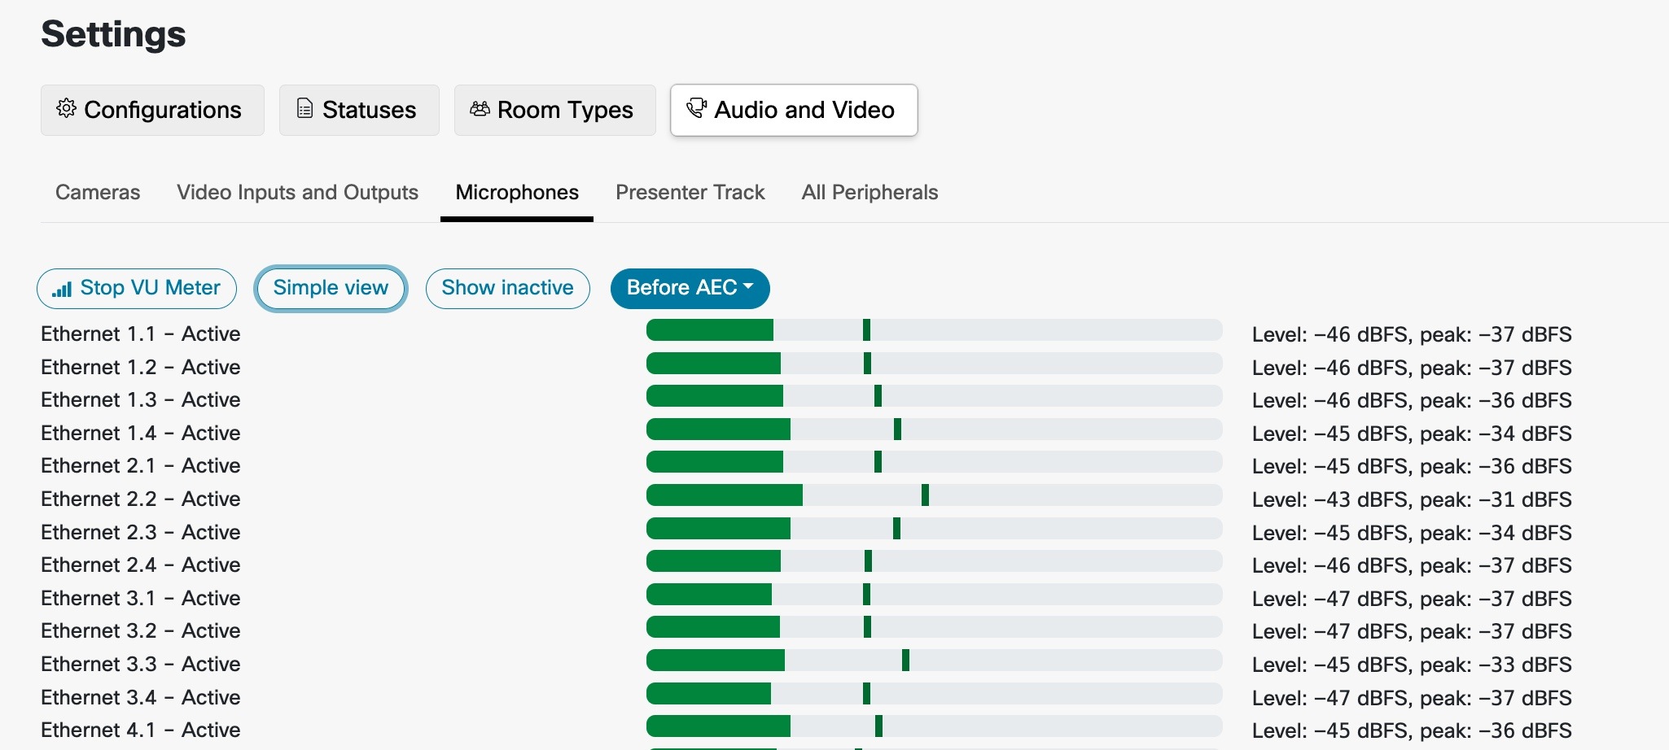
Task: Click the Ethernet 3.3 – Active label
Action: coord(141,665)
